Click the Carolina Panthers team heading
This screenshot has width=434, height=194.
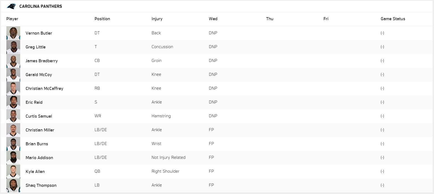[x=41, y=6]
